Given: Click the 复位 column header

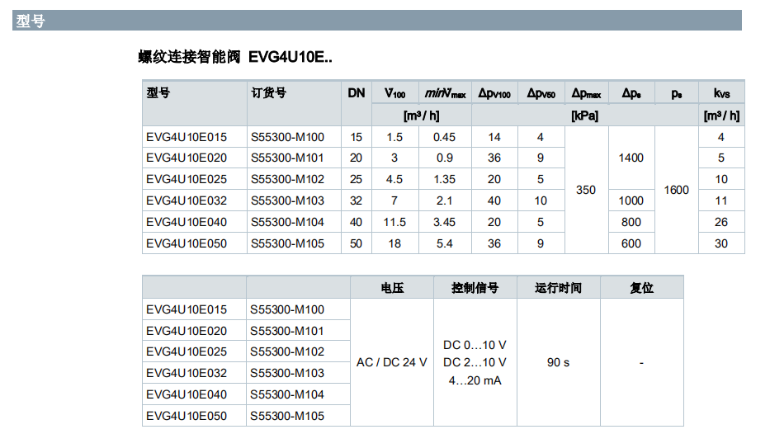Looking at the screenshot, I should point(641,288).
